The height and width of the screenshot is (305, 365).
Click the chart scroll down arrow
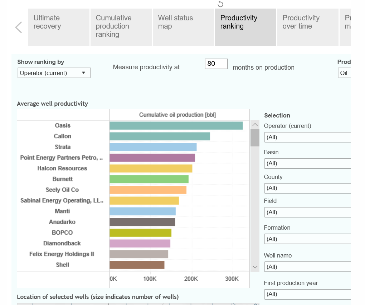[255, 267]
